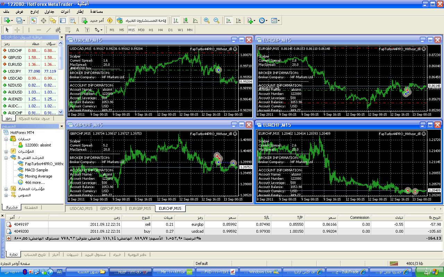Screen dimensions: 444x277
Task: Expand the المؤشرات indicators tree node
Action: point(6,151)
